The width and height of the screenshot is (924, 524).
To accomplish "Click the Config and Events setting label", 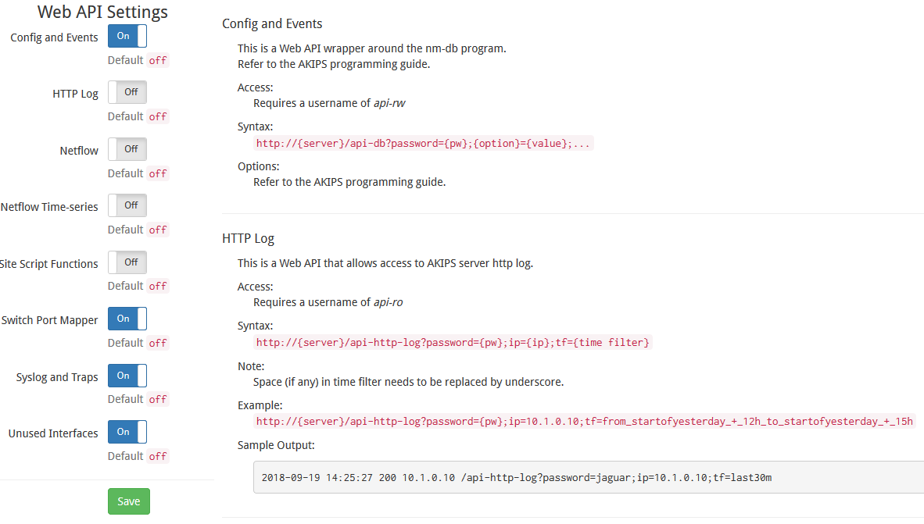I will tap(54, 37).
